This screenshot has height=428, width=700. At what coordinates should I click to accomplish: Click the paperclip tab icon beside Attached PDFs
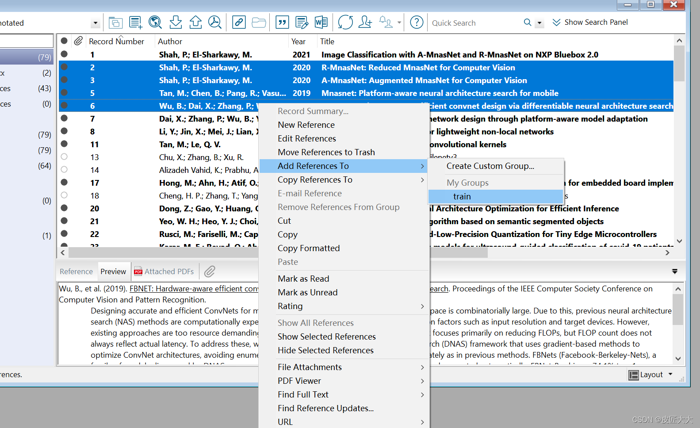(x=210, y=271)
